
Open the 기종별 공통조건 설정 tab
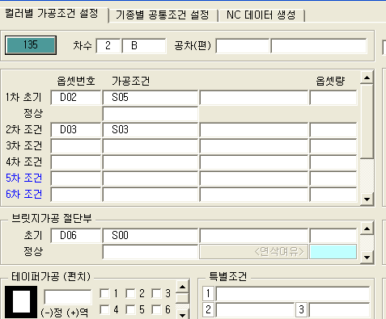[163, 15]
